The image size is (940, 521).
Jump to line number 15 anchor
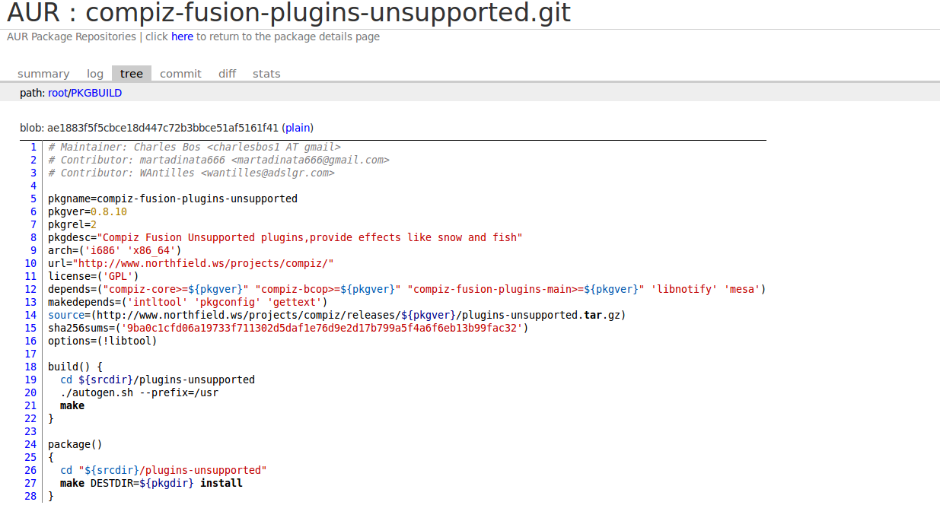(30, 328)
